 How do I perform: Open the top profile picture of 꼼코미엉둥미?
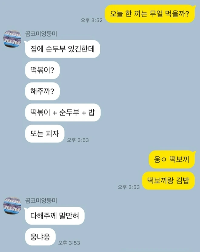pyautogui.click(x=12, y=39)
